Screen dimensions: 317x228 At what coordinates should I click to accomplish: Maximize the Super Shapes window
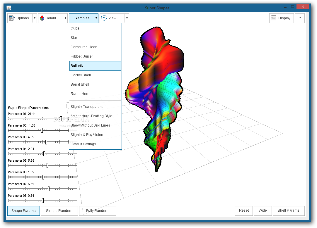tap(293, 7)
